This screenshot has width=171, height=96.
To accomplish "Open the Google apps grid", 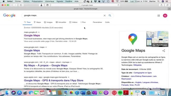I will click(x=159, y=16).
